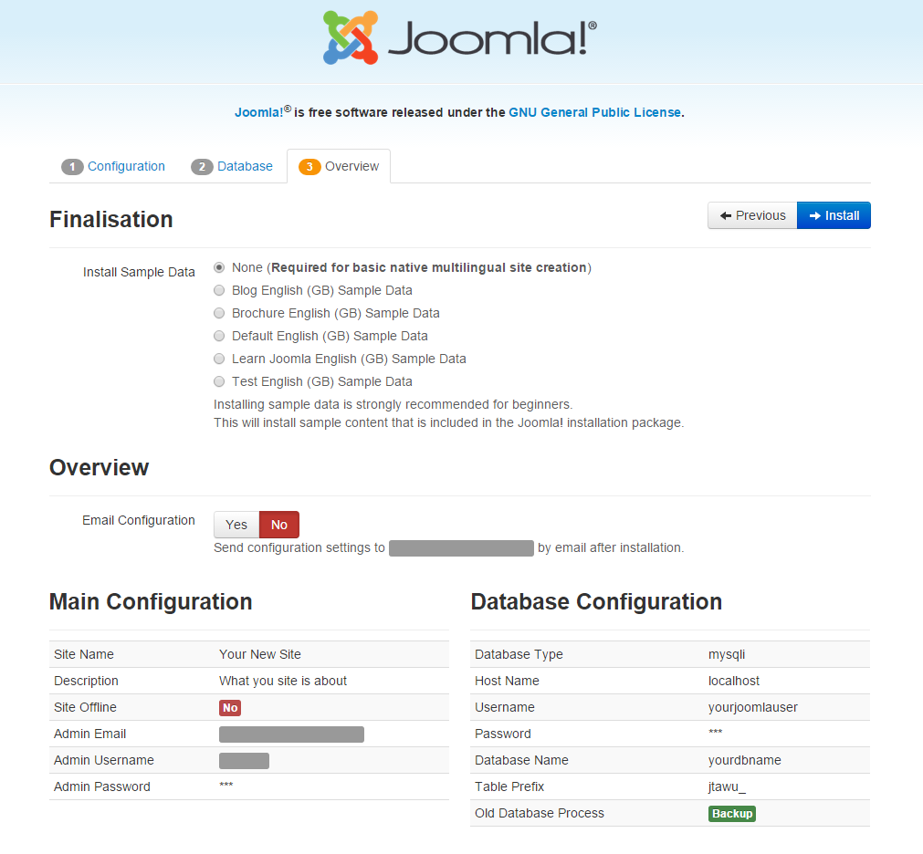Set Email Configuration to No
The width and height of the screenshot is (923, 854).
pyautogui.click(x=279, y=525)
